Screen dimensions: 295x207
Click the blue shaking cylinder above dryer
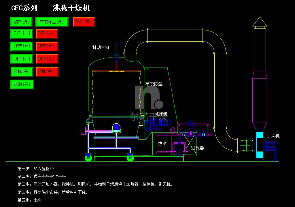(x=116, y=49)
